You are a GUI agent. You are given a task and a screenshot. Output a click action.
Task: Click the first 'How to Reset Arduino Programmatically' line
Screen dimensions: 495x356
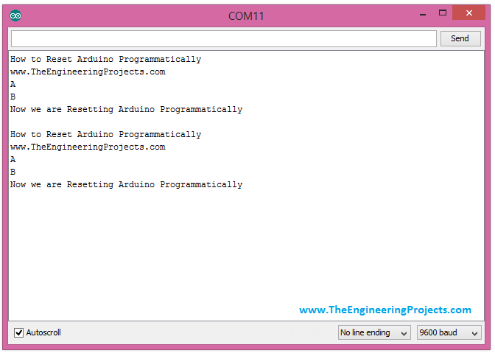coord(106,60)
